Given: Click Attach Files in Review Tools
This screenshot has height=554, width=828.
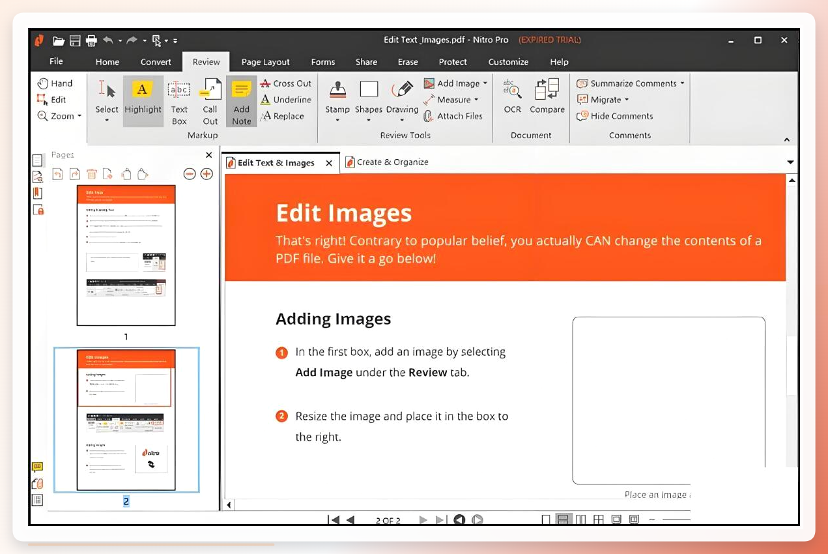Looking at the screenshot, I should (x=453, y=116).
